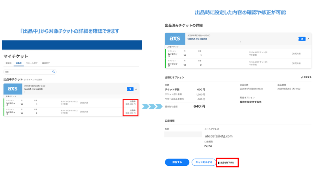Select the 出品中 tab
The width and height of the screenshot is (317, 171).
19,63
